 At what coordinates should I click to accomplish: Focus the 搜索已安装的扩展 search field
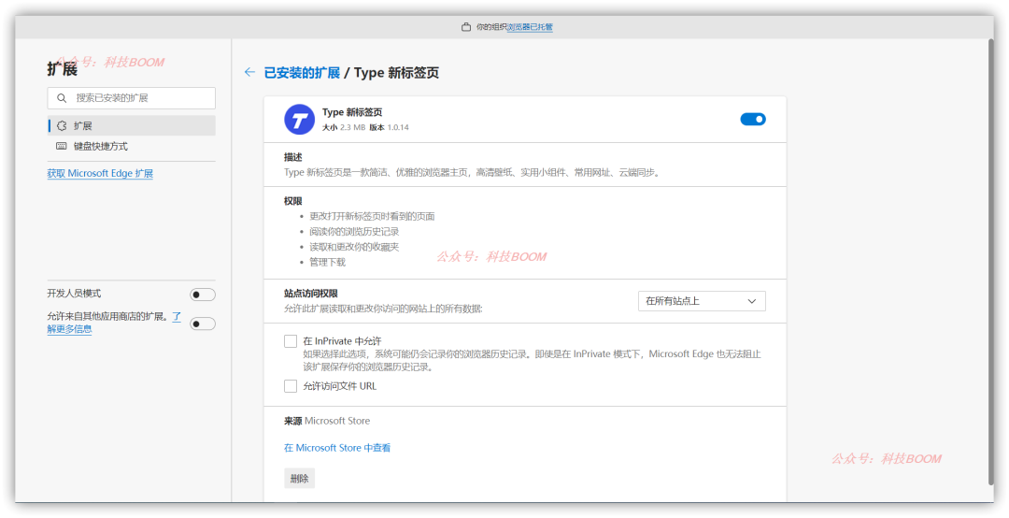(x=132, y=98)
